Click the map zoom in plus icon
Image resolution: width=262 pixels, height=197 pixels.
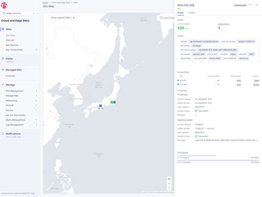169,183
